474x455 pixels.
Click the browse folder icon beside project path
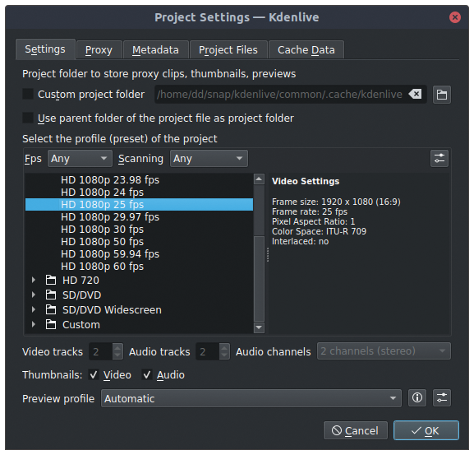pos(441,95)
